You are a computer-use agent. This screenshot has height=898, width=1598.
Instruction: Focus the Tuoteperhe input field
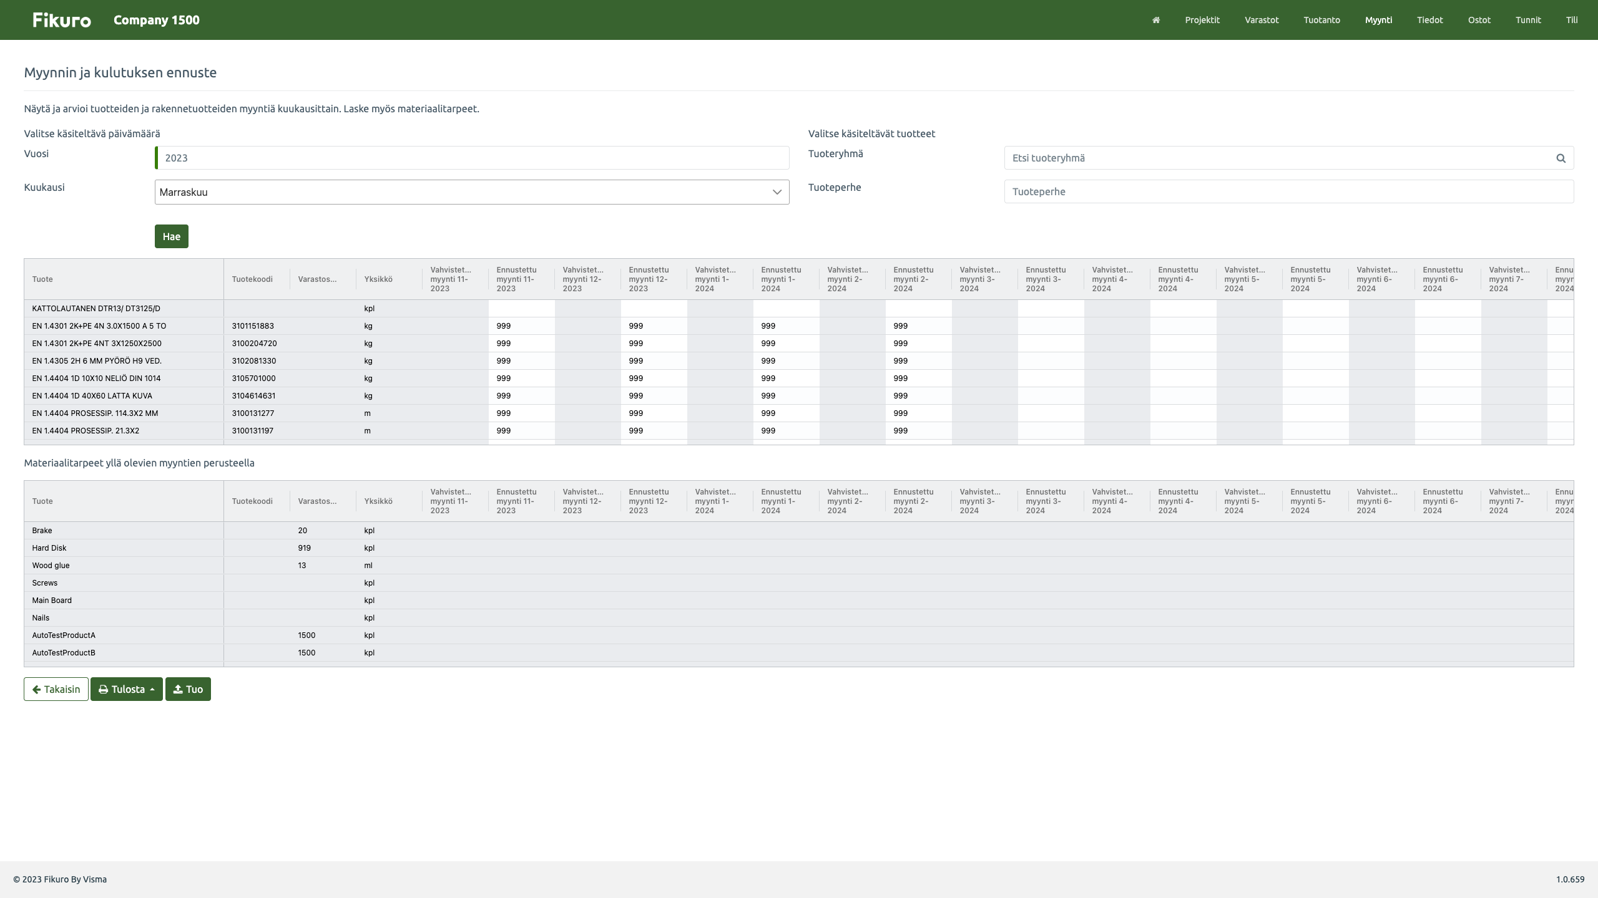(1289, 191)
